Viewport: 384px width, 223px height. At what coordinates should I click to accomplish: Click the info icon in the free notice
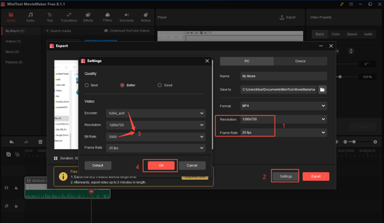tap(63, 176)
